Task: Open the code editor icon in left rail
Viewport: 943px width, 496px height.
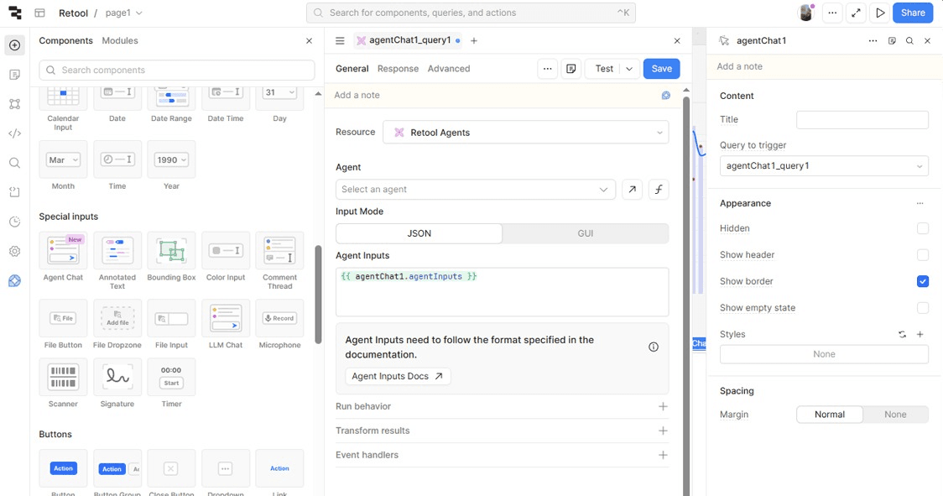Action: [x=14, y=133]
